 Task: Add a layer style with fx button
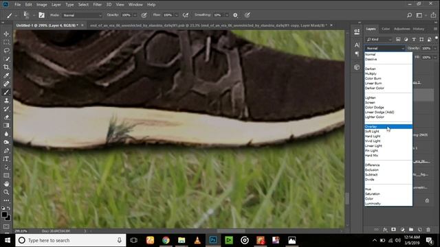pyautogui.click(x=385, y=229)
